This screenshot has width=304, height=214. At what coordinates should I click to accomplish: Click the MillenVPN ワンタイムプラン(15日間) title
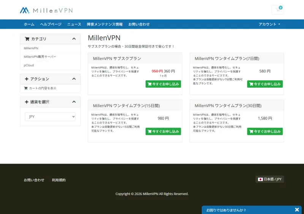[127, 106]
